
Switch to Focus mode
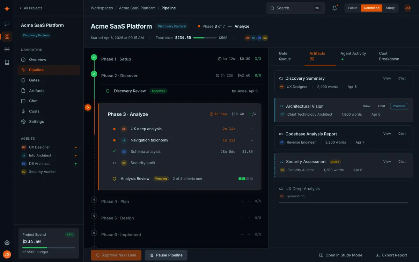coord(353,8)
